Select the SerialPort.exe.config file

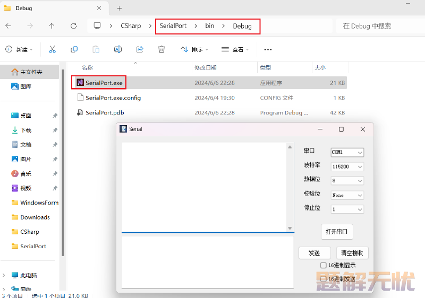[209, 98]
